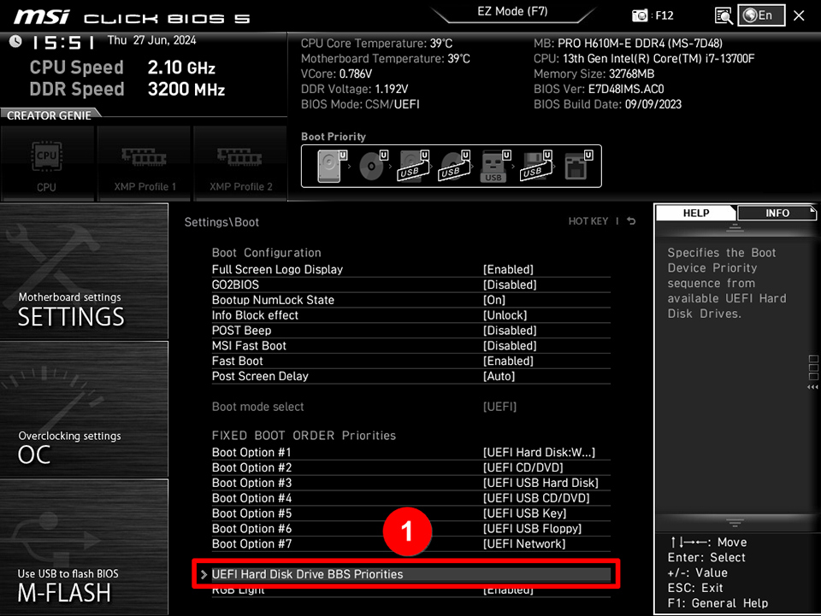The image size is (821, 616).
Task: Change language with the En globe button
Action: click(761, 15)
